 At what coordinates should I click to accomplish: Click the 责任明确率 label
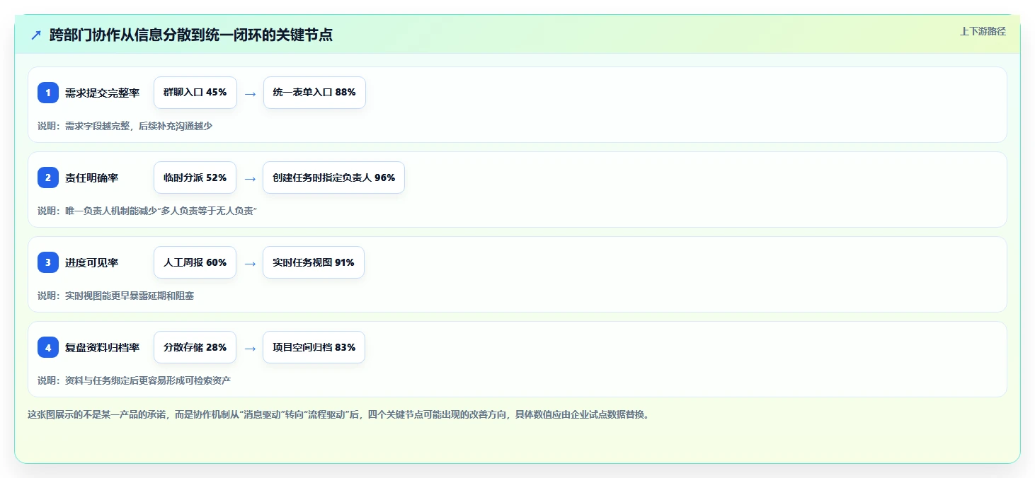click(x=91, y=177)
